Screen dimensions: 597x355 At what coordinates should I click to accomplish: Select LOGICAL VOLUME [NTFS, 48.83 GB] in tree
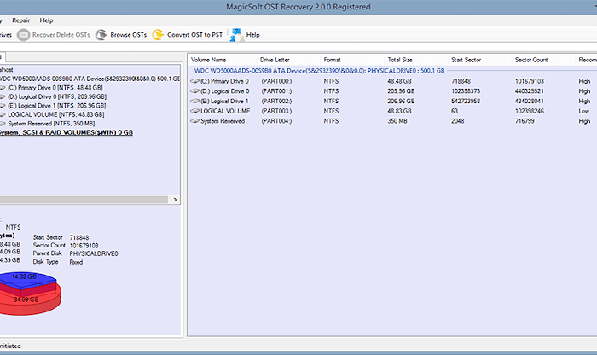(56, 114)
